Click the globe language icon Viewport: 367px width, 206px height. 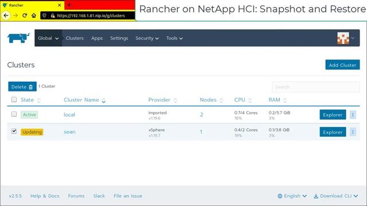[280, 196]
